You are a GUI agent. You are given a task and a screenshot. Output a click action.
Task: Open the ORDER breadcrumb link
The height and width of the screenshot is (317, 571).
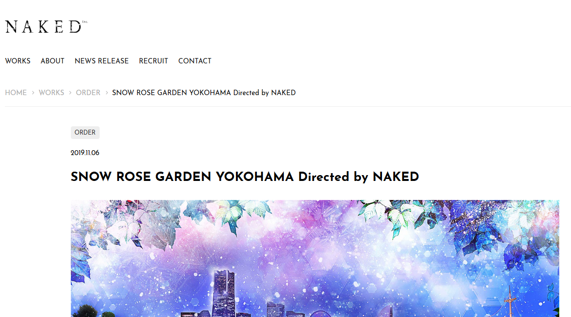(x=88, y=93)
